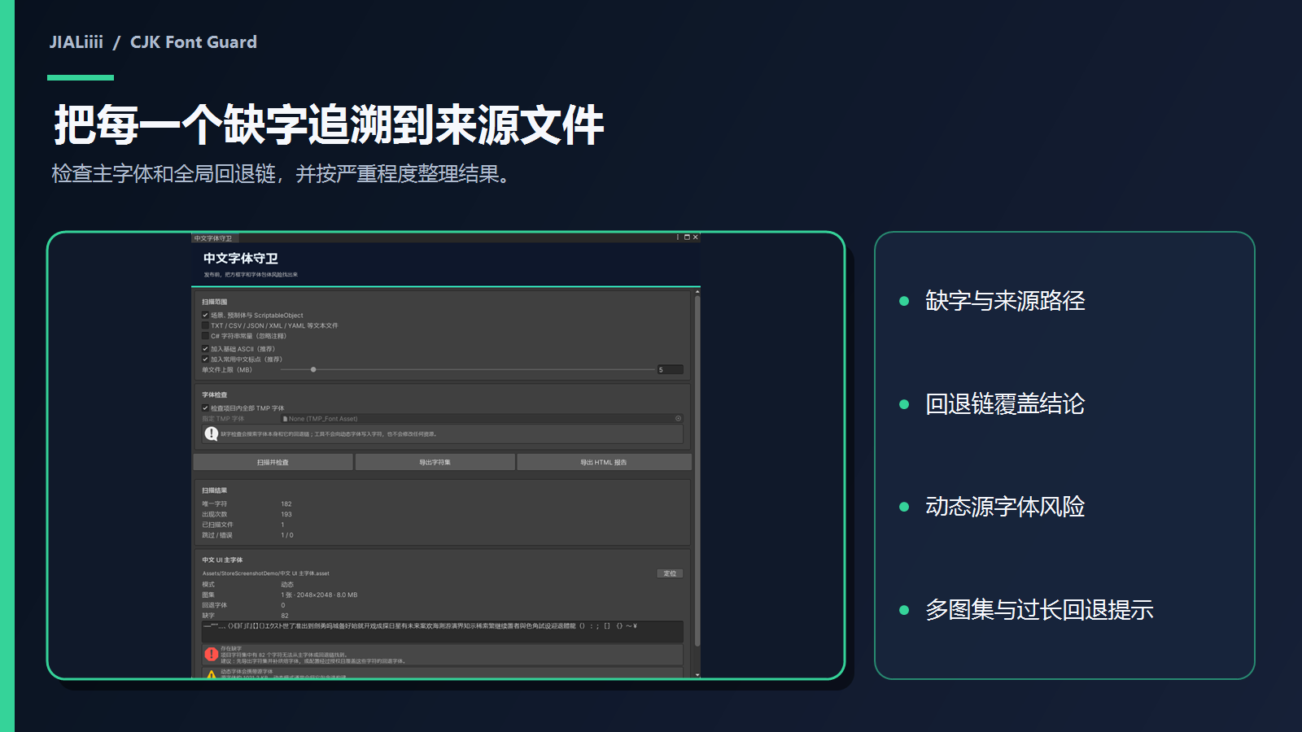The width and height of the screenshot is (1302, 732).
Task: Click the missing characters text box
Action: pos(443,631)
